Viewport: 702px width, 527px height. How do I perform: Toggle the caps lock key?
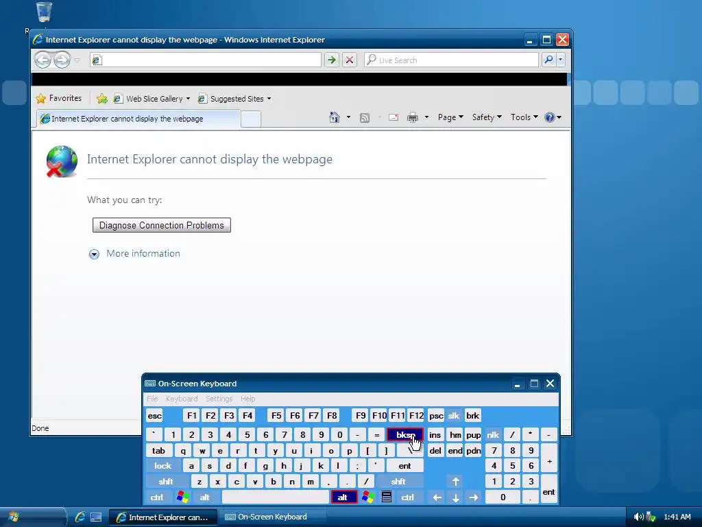[x=163, y=466]
